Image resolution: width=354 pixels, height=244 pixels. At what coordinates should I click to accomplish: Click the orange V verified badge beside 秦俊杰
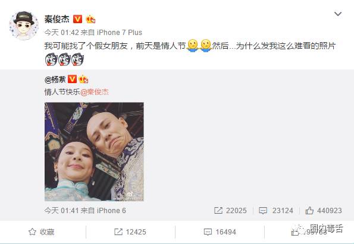[x=77, y=19]
